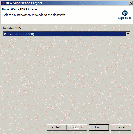This screenshot has height=134, width=134.
Task: Click the Installed SDKs label
Action: 13,28
